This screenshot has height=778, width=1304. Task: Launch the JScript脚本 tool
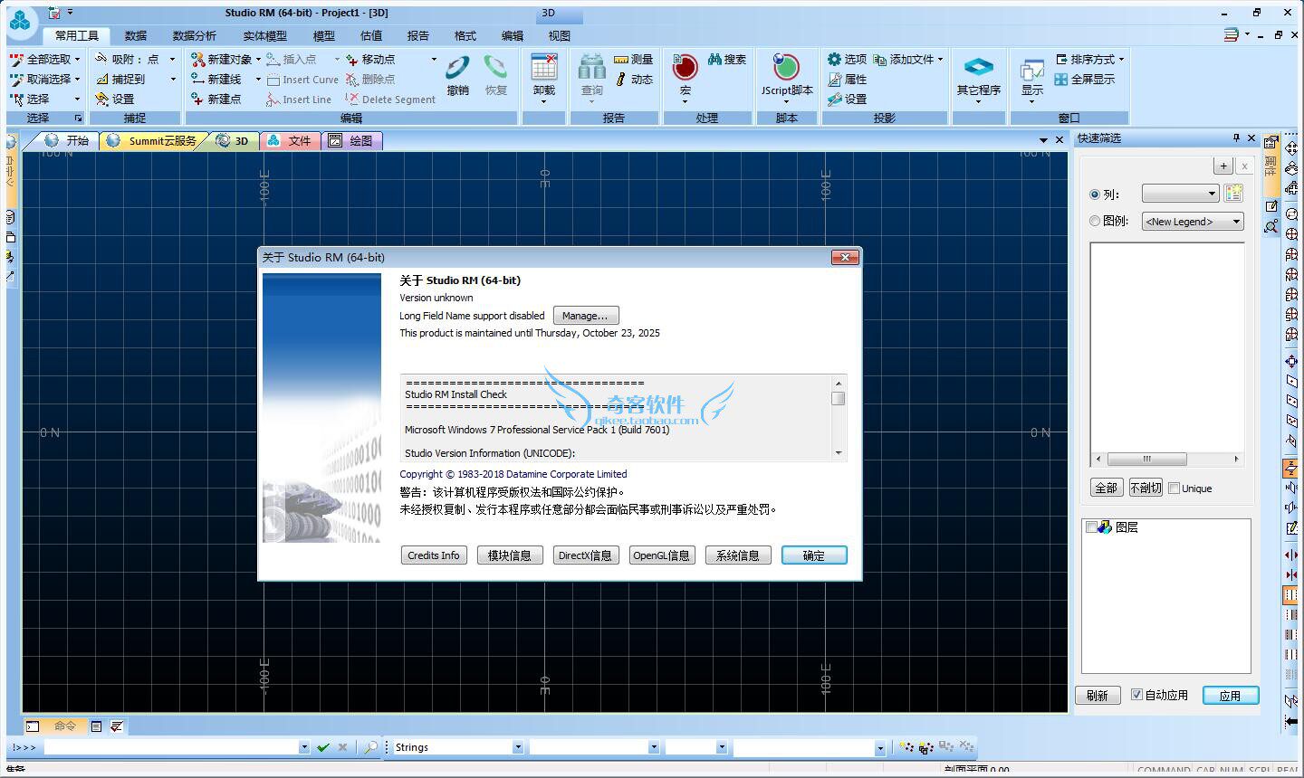pos(786,69)
